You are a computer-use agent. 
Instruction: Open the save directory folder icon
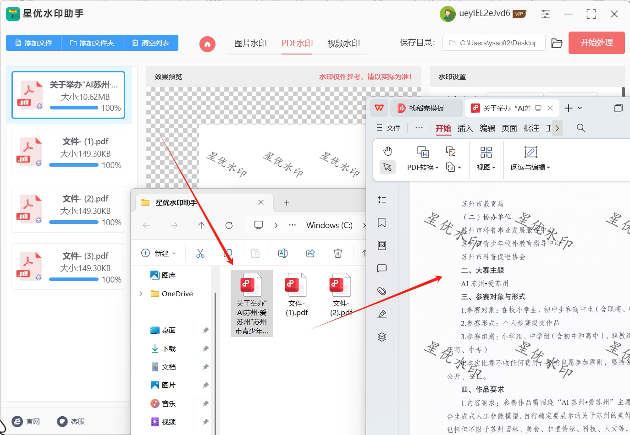point(557,43)
